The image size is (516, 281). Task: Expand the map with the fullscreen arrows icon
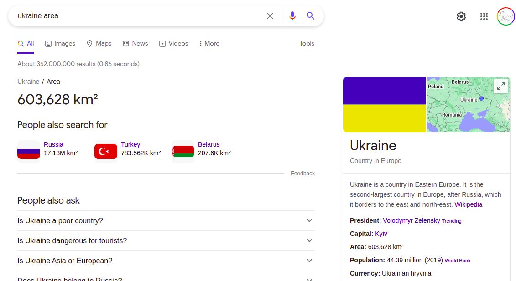tap(501, 87)
